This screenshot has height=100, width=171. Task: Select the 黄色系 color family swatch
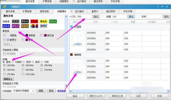click(x=43, y=21)
